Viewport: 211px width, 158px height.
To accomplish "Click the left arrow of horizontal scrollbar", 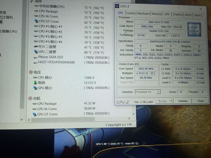I will 29,120.
